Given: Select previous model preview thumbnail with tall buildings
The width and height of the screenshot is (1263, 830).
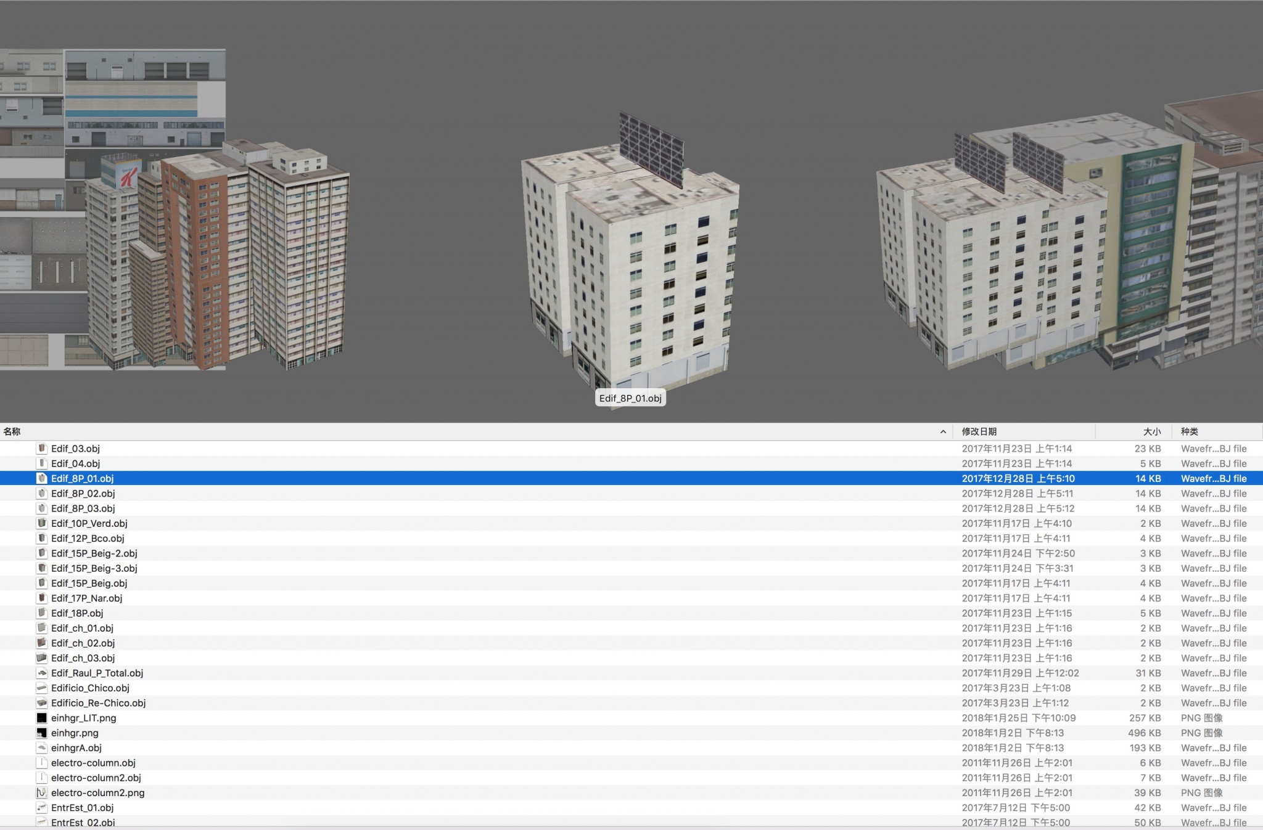Looking at the screenshot, I should click(x=217, y=256).
